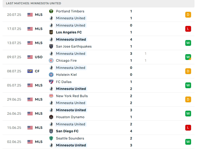Click the CF competition flag on 08.07.25
The height and width of the screenshot is (149, 198).
click(30, 71)
